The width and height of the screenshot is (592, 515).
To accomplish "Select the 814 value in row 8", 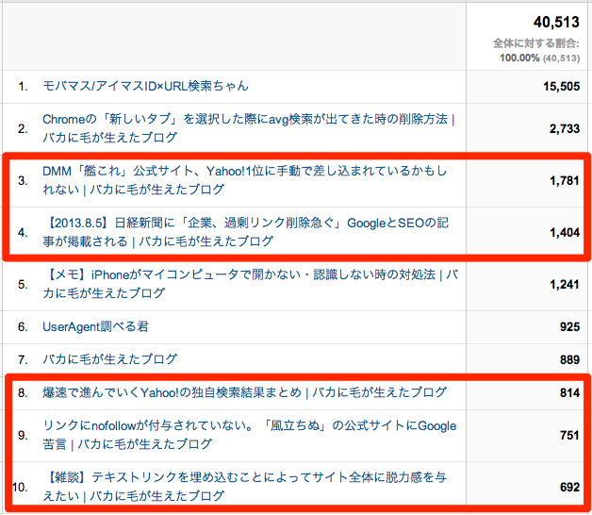I will [x=568, y=392].
